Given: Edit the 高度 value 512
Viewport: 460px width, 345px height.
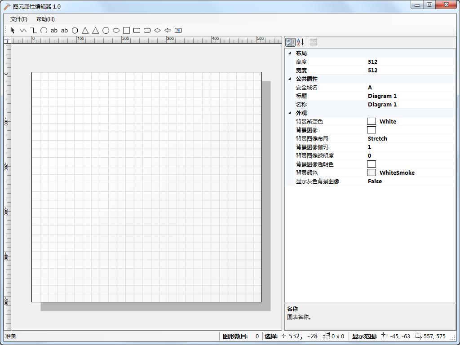Looking at the screenshot, I should [x=372, y=62].
